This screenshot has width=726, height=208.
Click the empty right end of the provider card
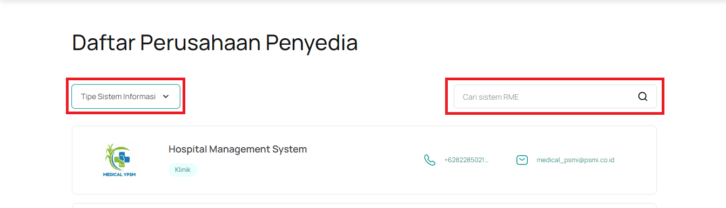click(636, 160)
